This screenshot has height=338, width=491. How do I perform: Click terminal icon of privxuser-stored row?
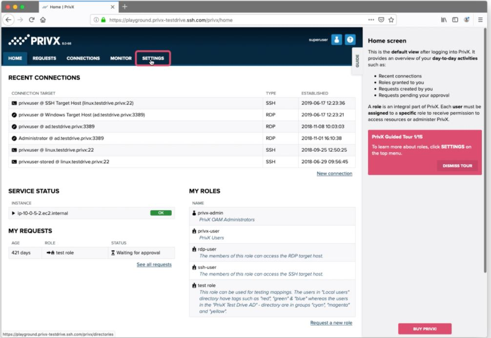[x=14, y=162]
